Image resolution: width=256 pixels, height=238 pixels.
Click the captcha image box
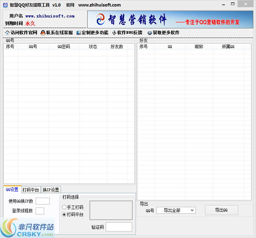pos(111,210)
